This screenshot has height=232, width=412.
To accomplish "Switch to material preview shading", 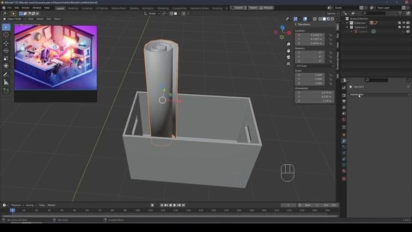I will coord(328,19).
